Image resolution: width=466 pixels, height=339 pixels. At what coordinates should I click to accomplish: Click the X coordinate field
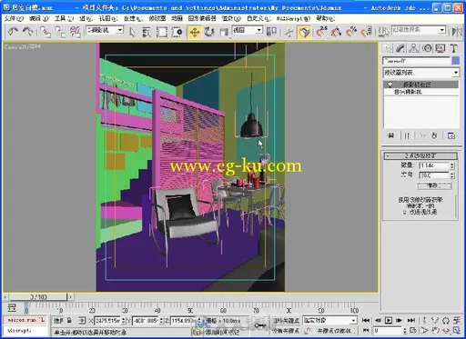107,320
